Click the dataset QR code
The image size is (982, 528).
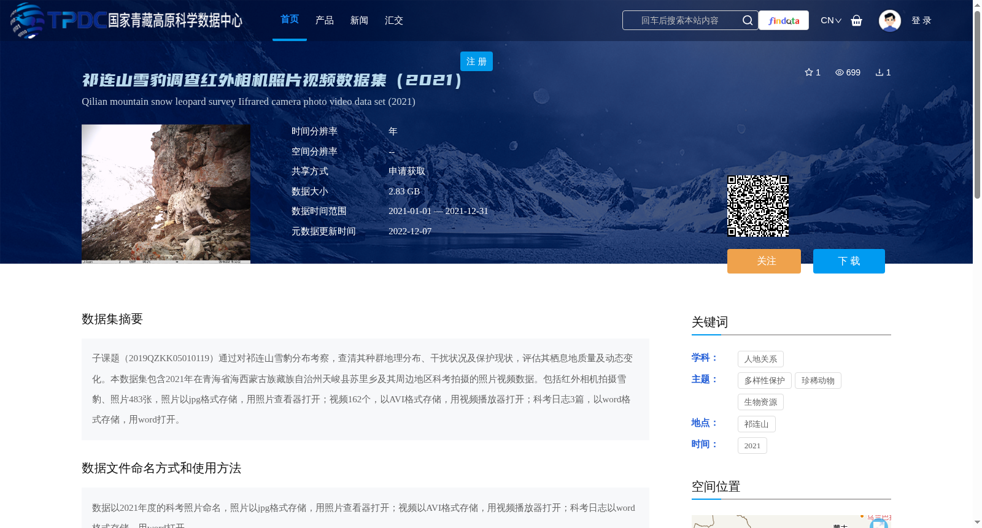click(758, 206)
